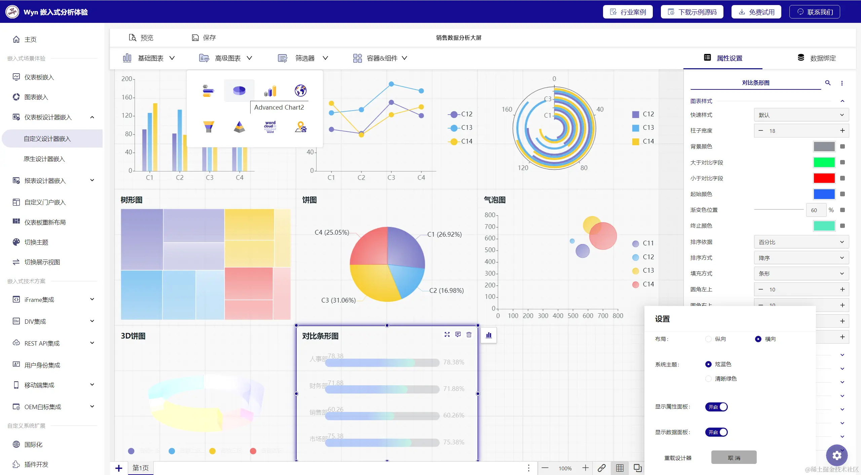The image size is (861, 475).
Task: Click the fullscreen expand icon on 对比条形图
Action: pyautogui.click(x=447, y=334)
